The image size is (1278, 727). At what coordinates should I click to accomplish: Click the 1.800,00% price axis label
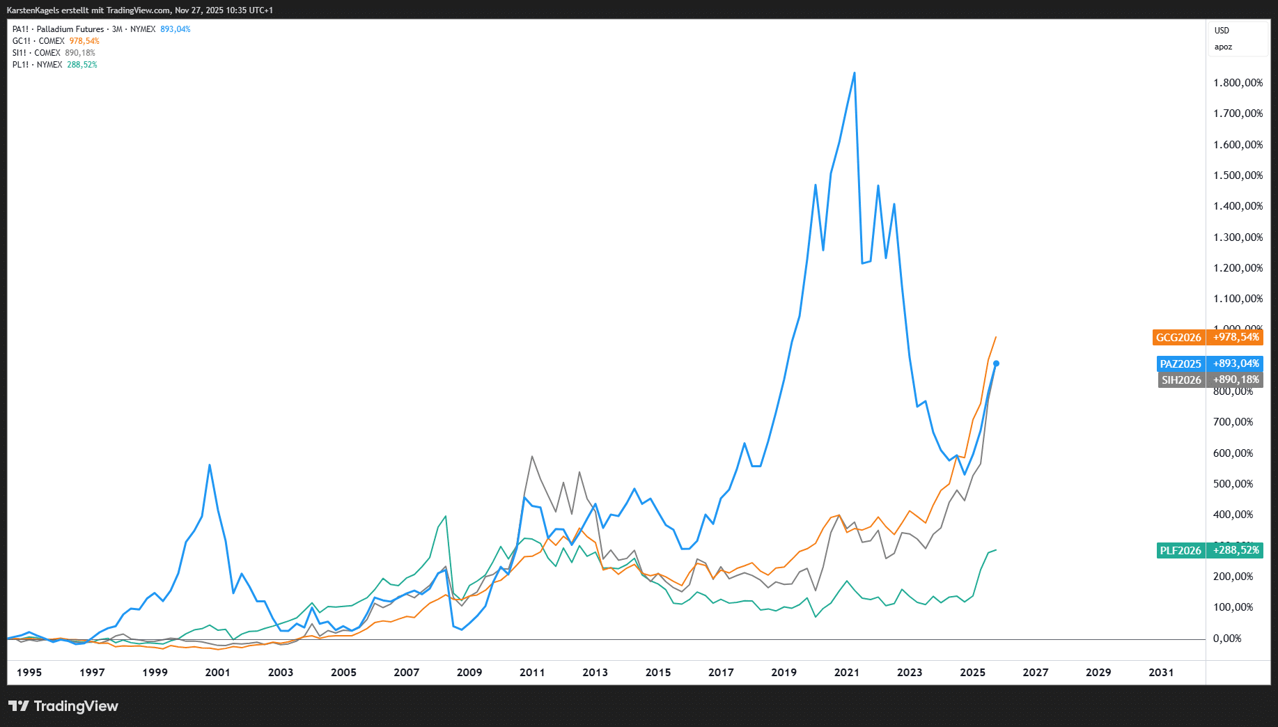coord(1238,83)
